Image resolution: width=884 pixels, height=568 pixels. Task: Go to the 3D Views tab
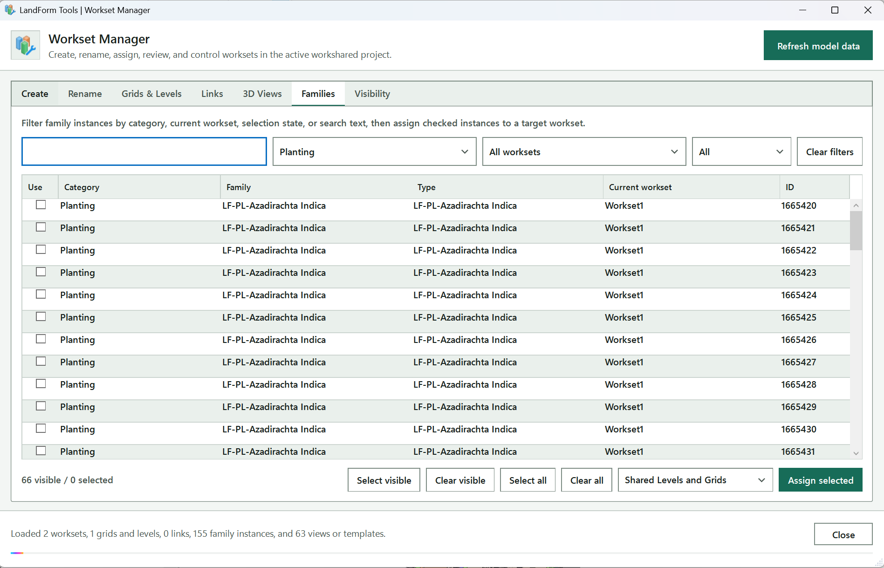(x=262, y=94)
